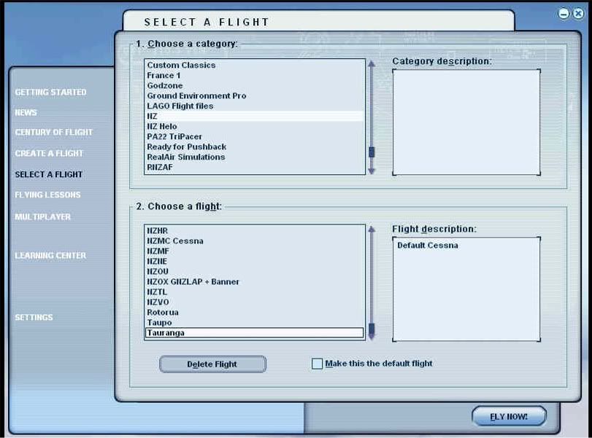Open the Settings page
This screenshot has width=592, height=438.
(34, 318)
